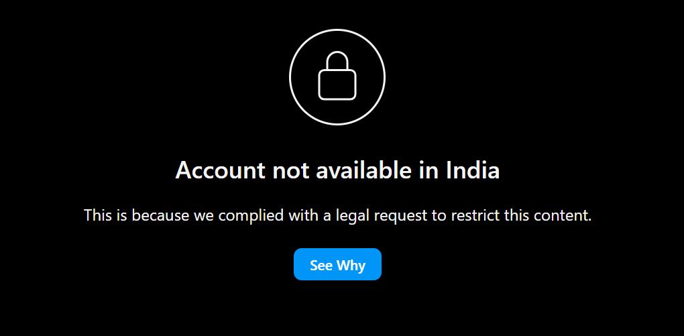Click the word 'available' in the heading
This screenshot has width=684, height=336.
coord(363,170)
